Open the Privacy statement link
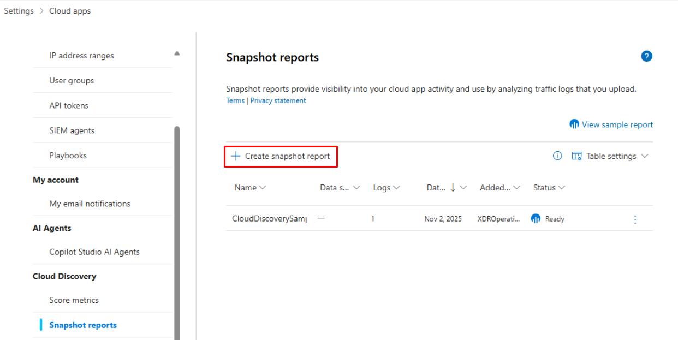Screen dimensions: 678x340 (278, 101)
